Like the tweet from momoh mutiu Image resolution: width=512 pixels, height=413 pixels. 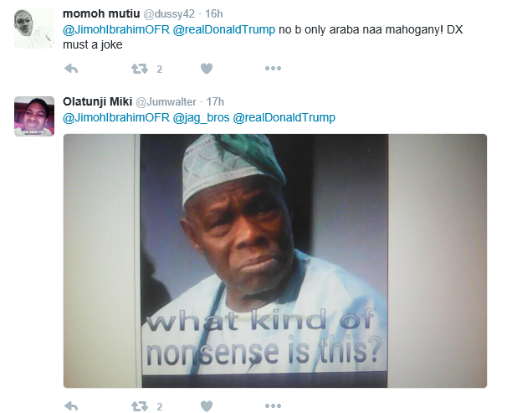pos(207,69)
